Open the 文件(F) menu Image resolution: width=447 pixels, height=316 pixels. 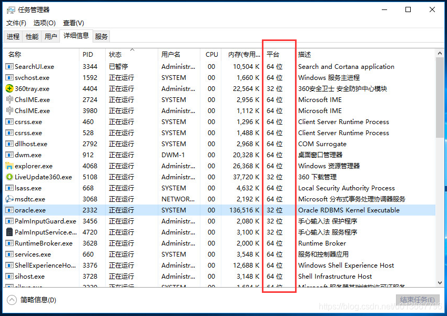16,23
